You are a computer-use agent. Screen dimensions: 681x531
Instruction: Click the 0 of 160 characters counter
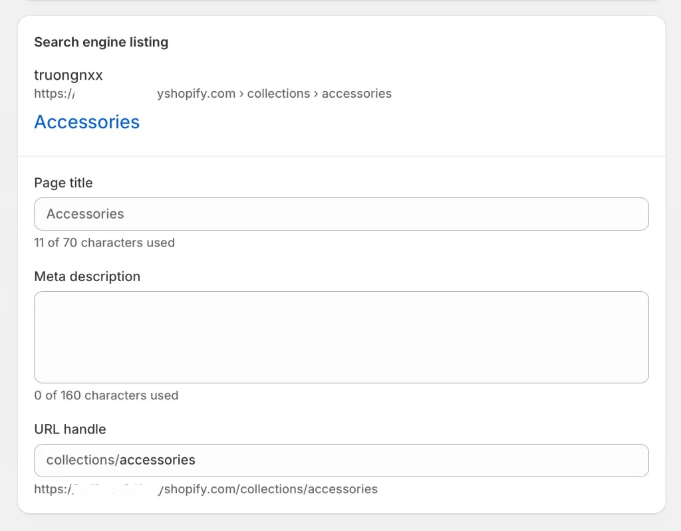point(106,395)
